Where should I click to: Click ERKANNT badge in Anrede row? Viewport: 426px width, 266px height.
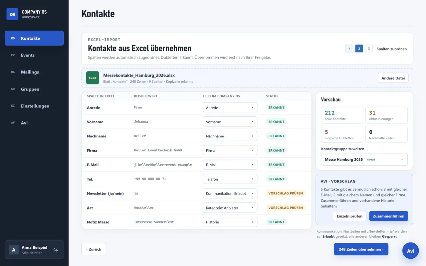coord(276,107)
